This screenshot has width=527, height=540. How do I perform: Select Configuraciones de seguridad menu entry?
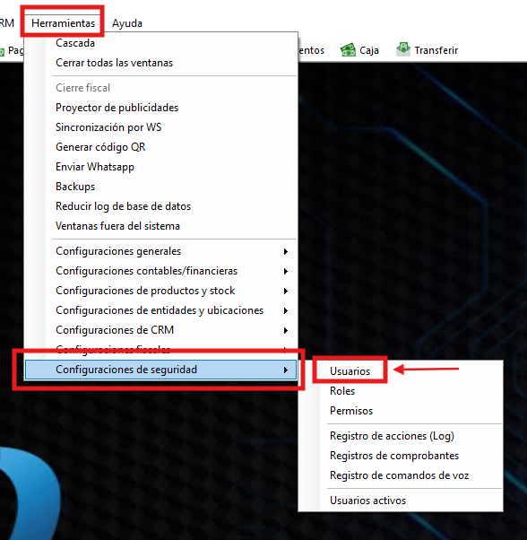pyautogui.click(x=160, y=370)
